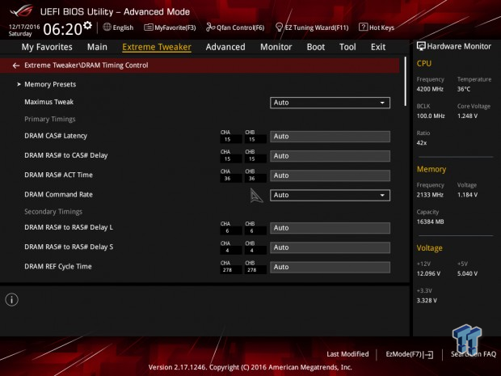Switch to My Favorites tab
The width and height of the screenshot is (501, 376).
47,47
